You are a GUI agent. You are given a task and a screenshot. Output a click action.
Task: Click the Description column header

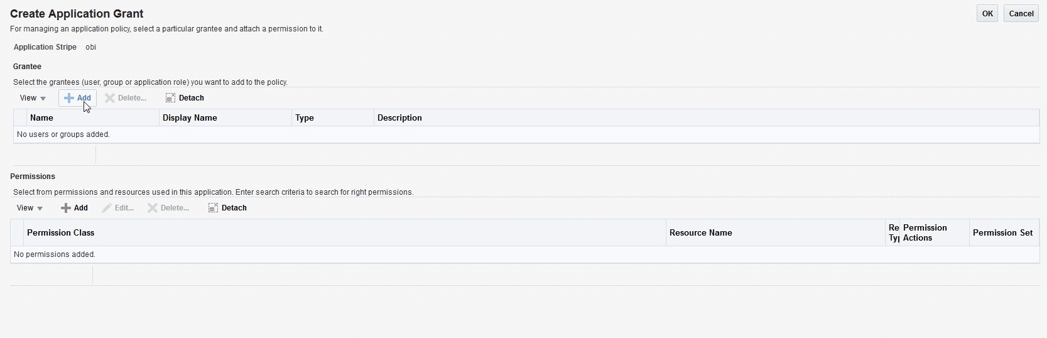click(x=399, y=118)
